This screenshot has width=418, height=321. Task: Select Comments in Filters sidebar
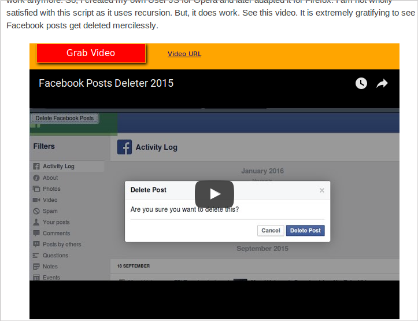click(57, 233)
